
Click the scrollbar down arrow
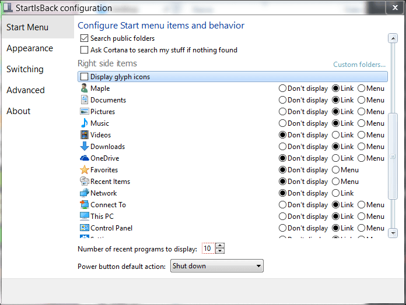(x=393, y=233)
